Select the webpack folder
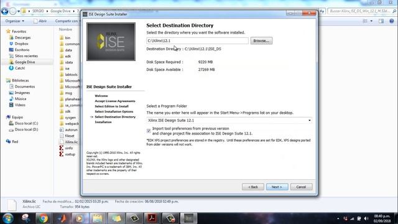398x224 pixels. tap(72, 124)
